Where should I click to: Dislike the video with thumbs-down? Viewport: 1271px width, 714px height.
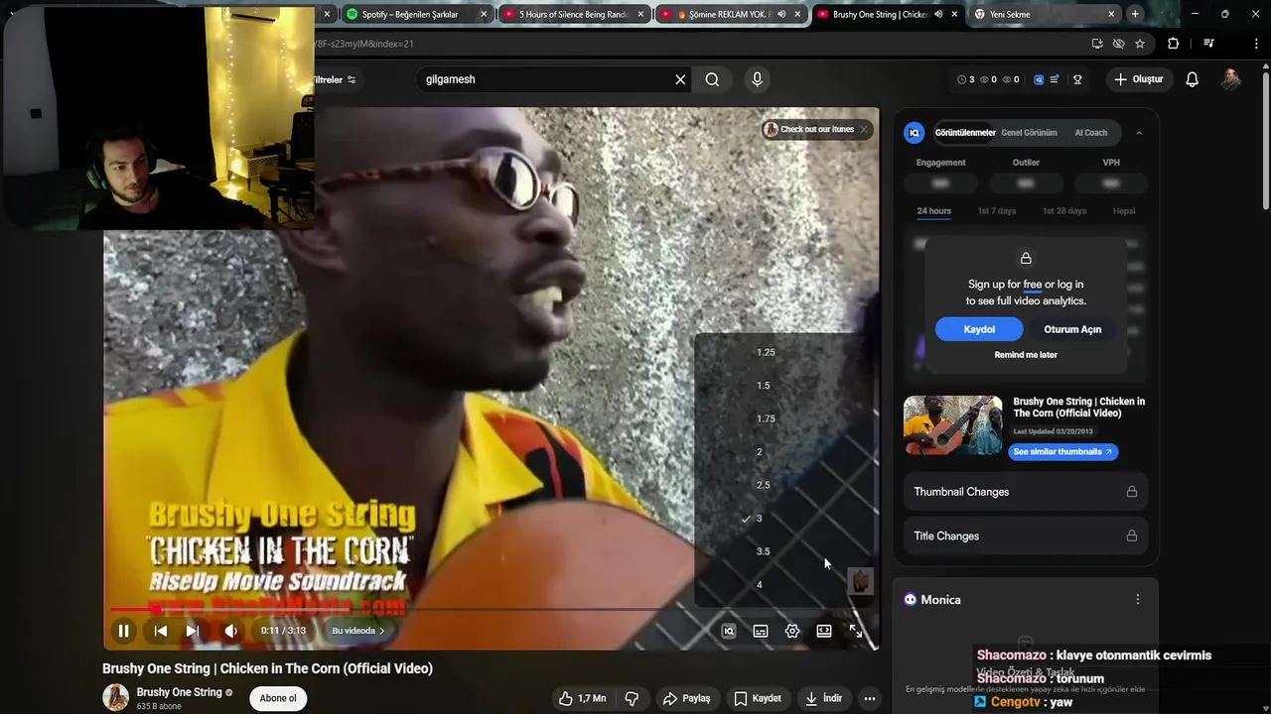[632, 698]
